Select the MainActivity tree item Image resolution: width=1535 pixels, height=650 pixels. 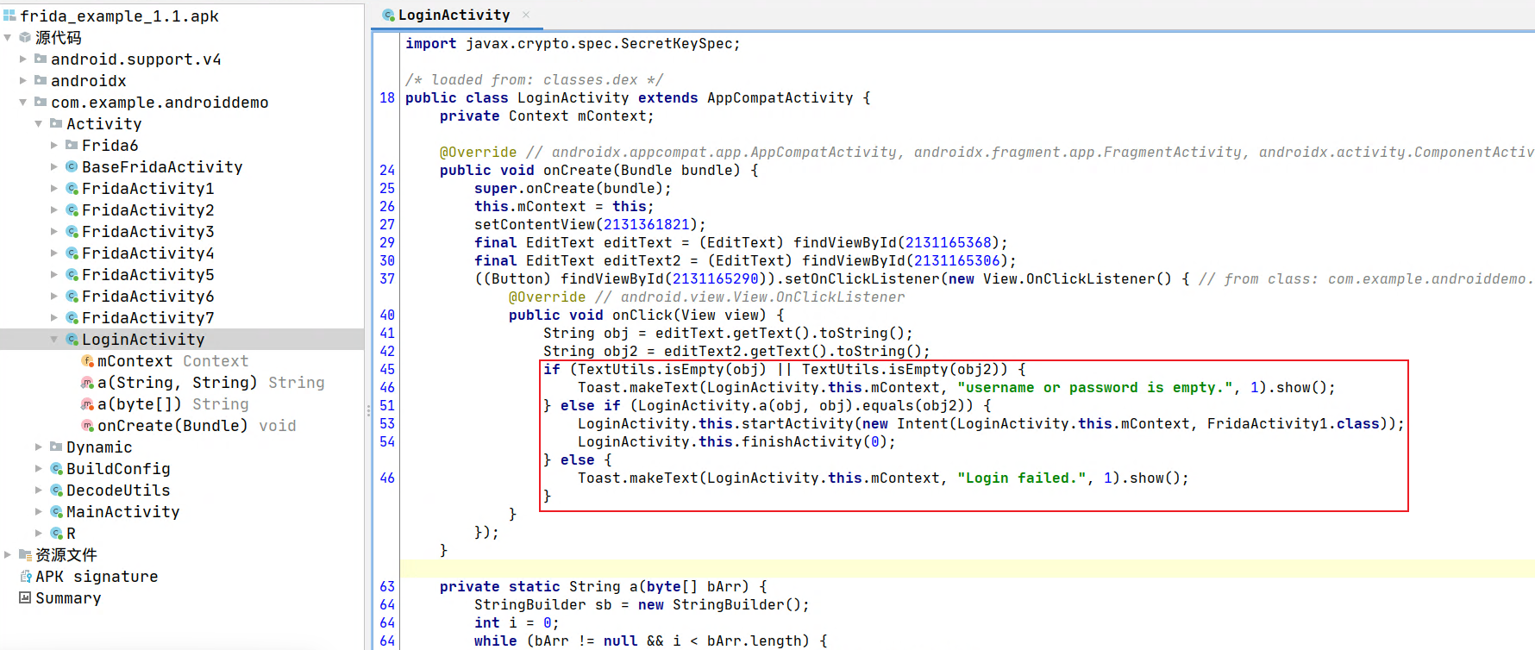pos(123,511)
